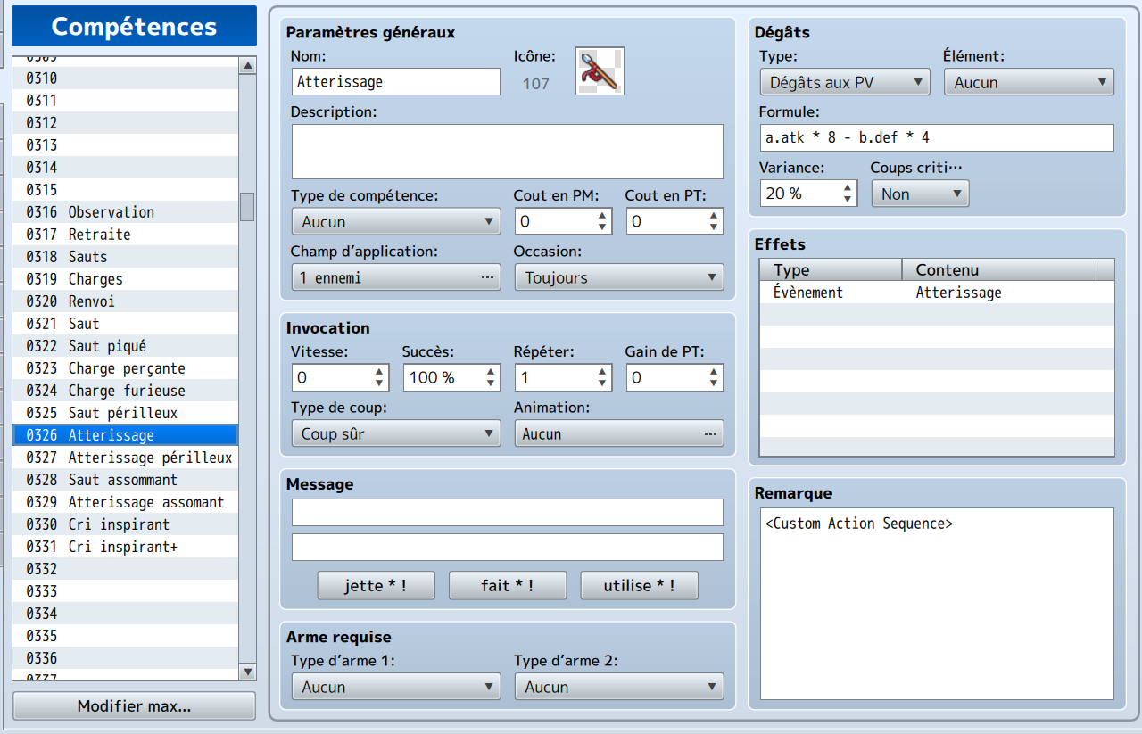Open the damage Type dropdown
Viewport: 1142px width, 734px height.
(x=845, y=82)
